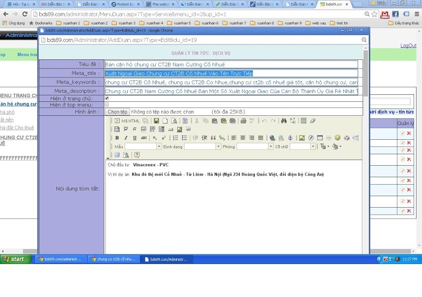Open the Bookmarks bar item
The height and width of the screenshot is (297, 422).
pos(40,23)
